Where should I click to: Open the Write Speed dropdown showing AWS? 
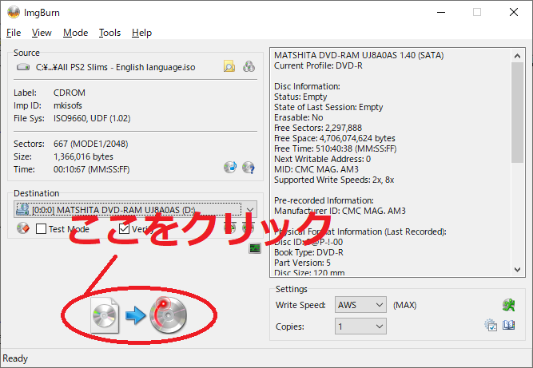tap(360, 305)
